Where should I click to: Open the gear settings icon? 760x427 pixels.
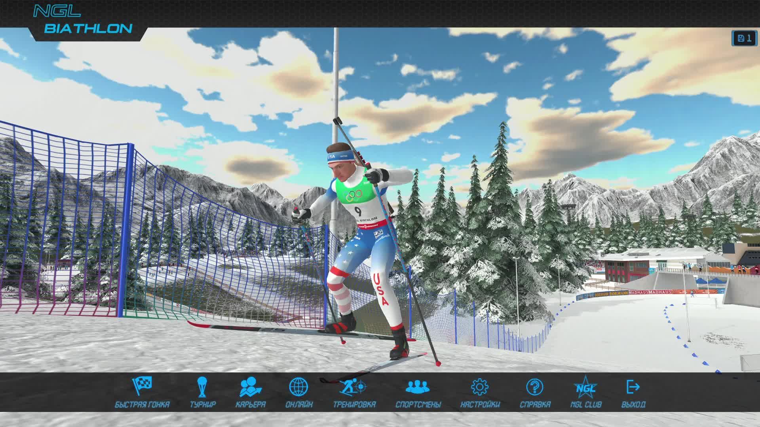click(x=480, y=386)
